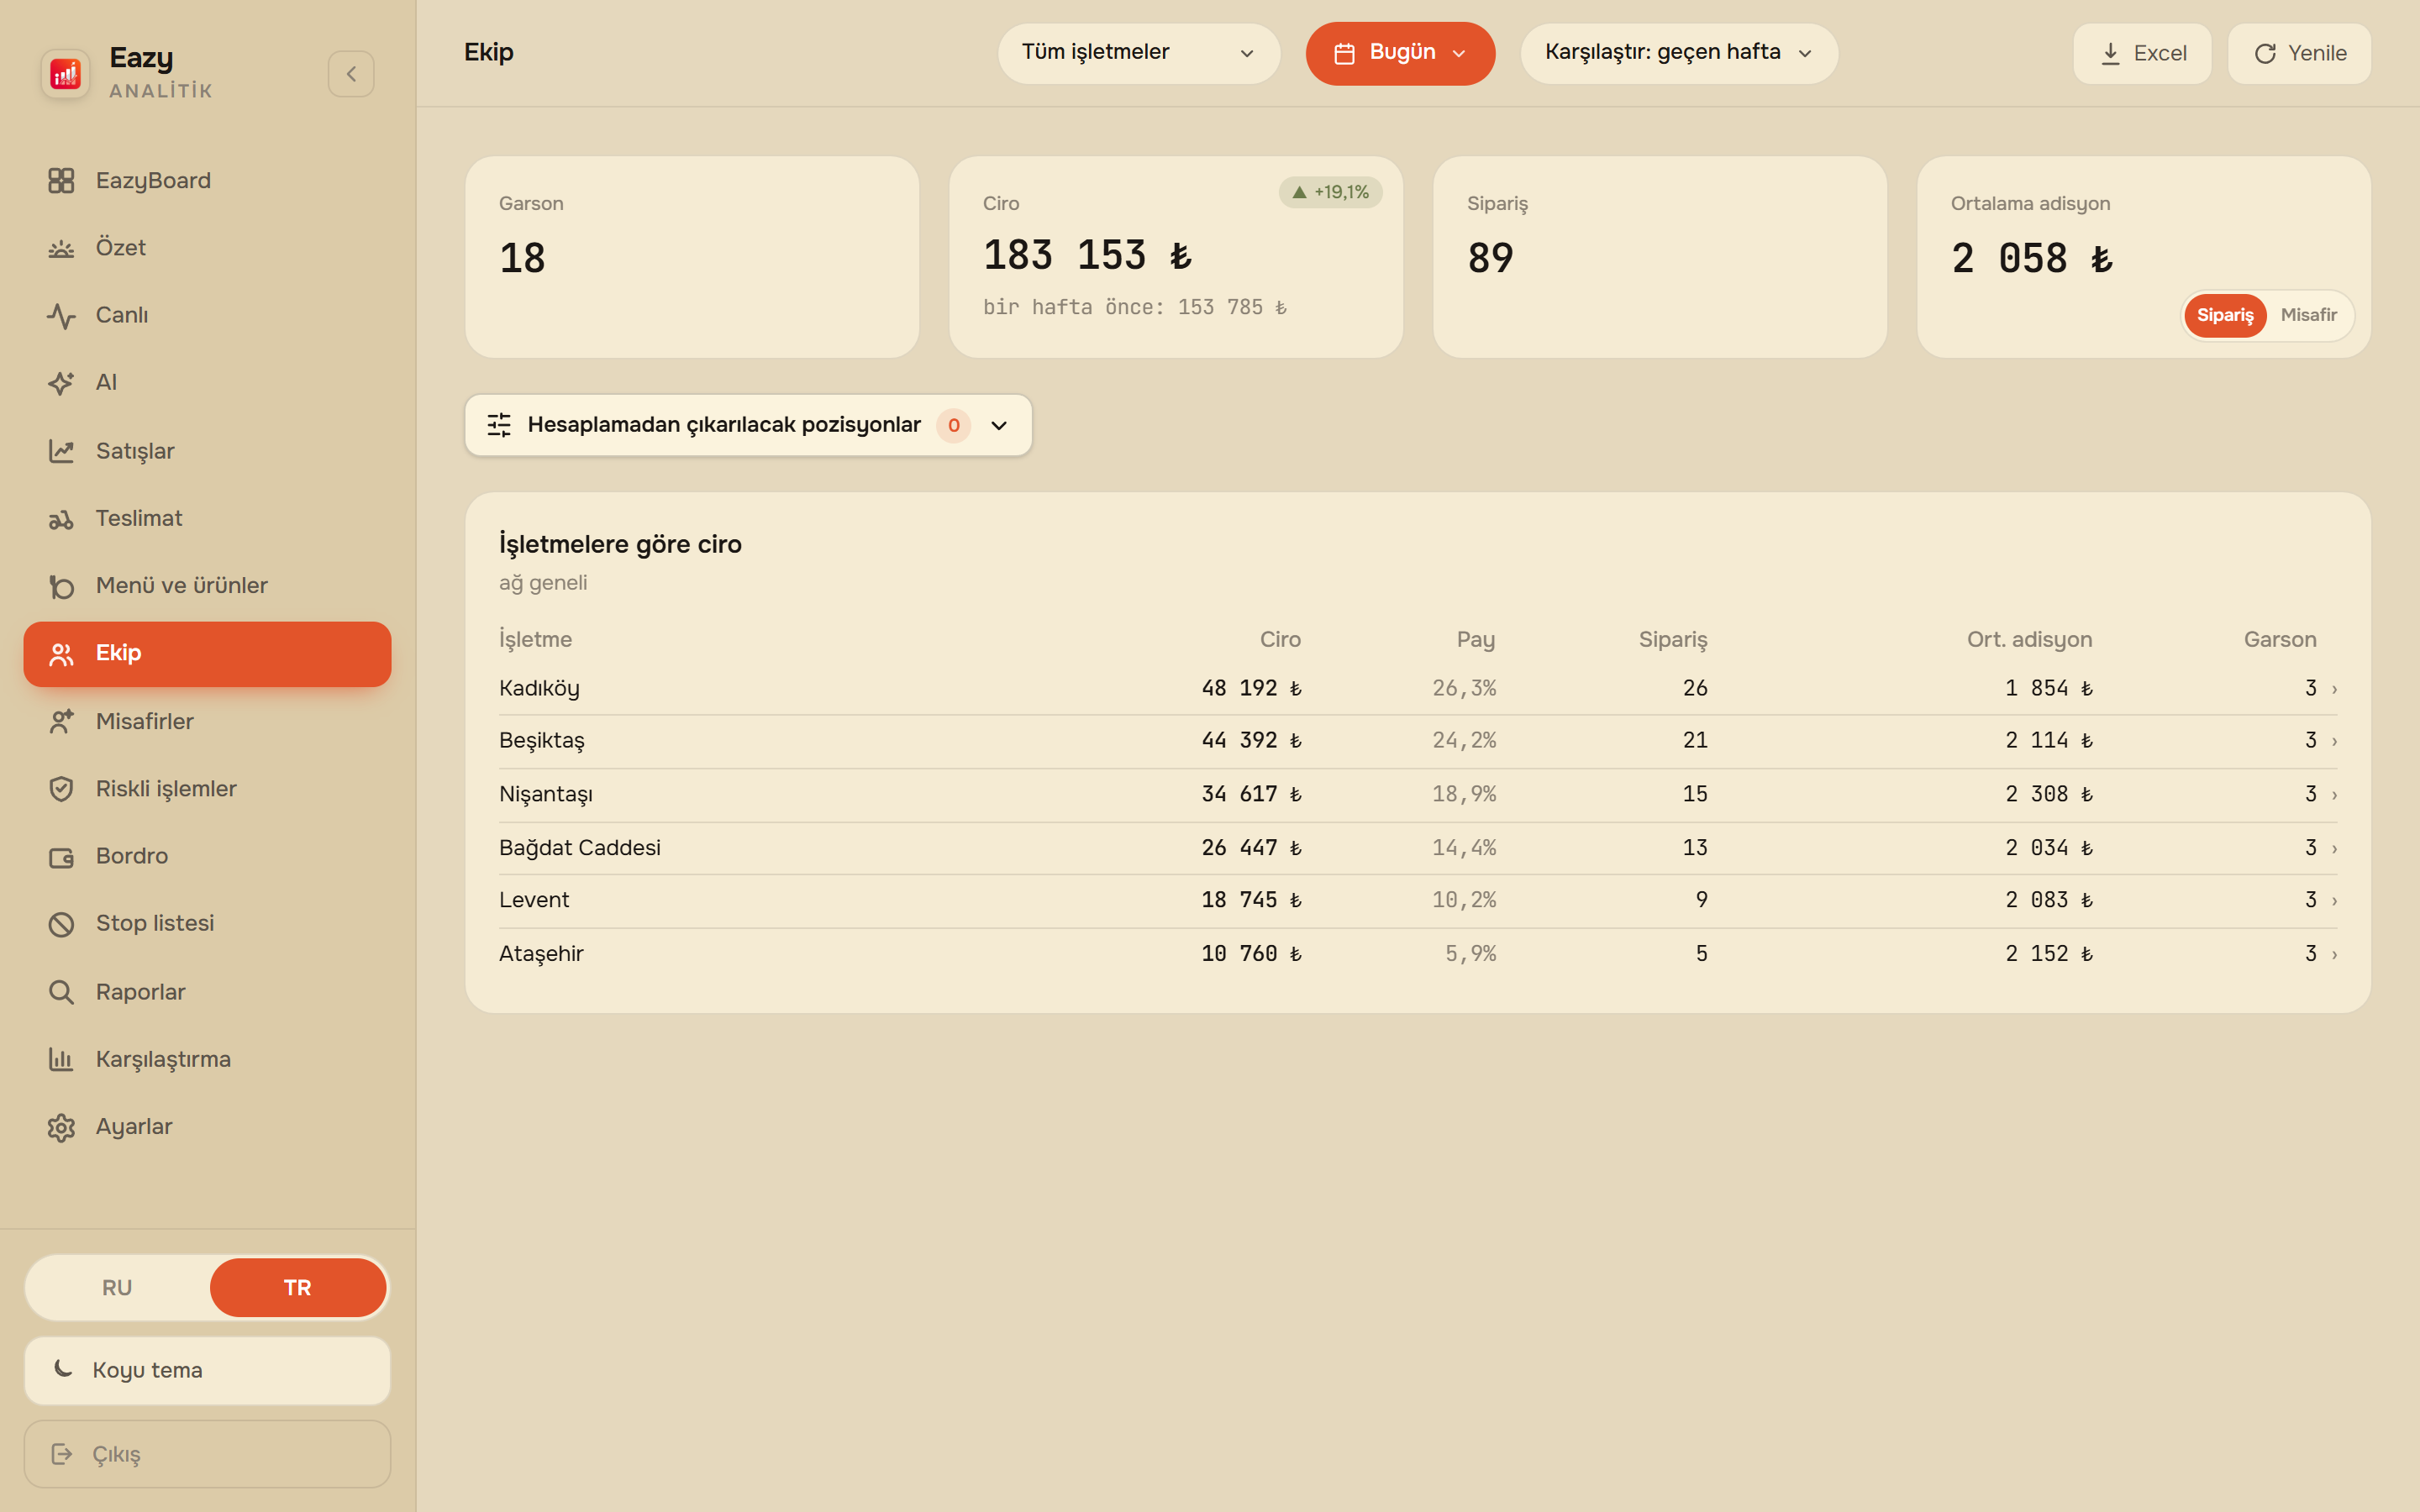
Task: Open Ayarlar gear icon
Action: 61,1127
